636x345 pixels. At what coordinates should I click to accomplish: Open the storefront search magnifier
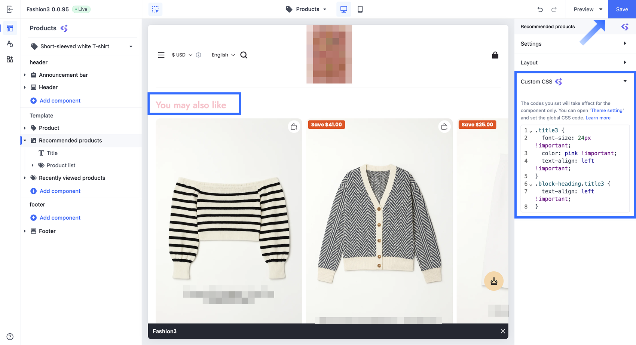click(x=244, y=55)
